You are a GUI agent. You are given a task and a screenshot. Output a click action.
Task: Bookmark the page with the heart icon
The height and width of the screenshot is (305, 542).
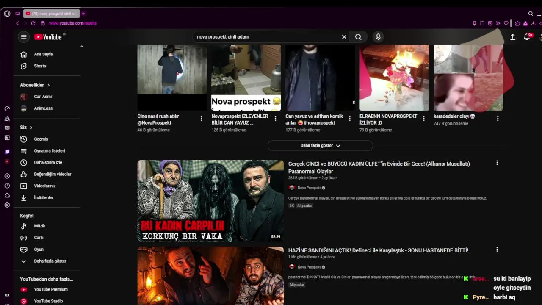tap(506, 23)
